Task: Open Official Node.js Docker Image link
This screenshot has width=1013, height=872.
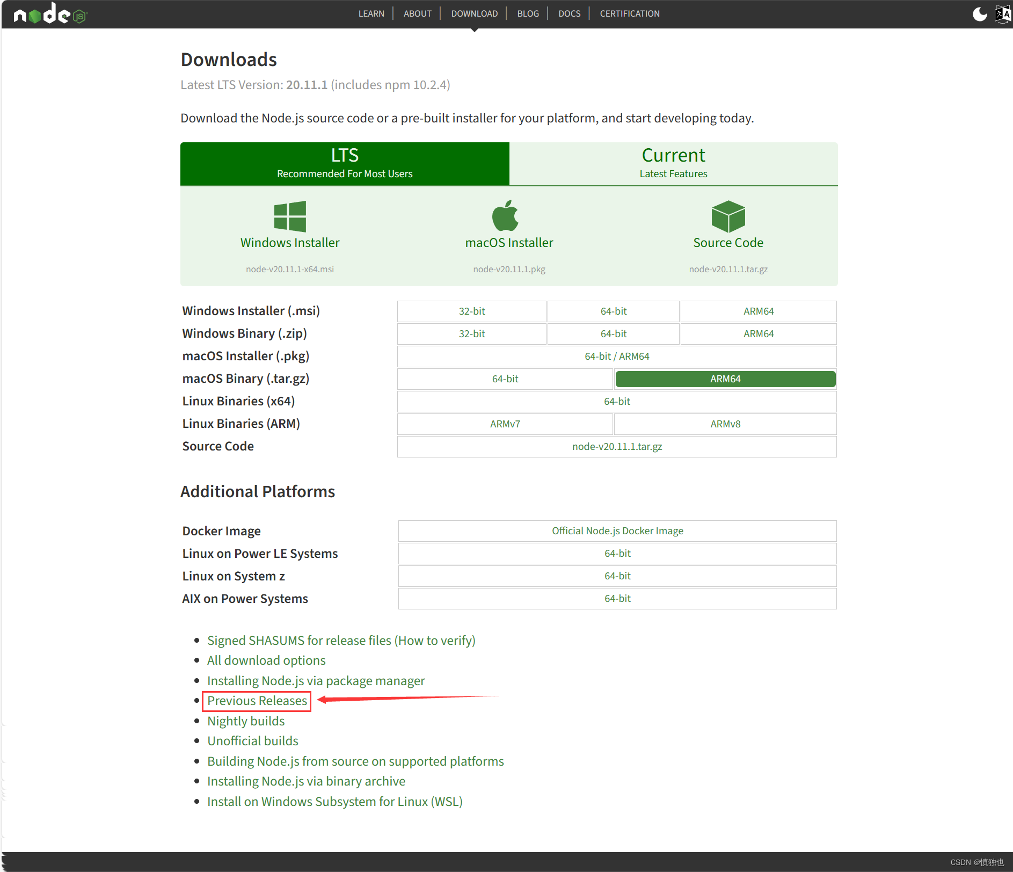Action: 617,531
